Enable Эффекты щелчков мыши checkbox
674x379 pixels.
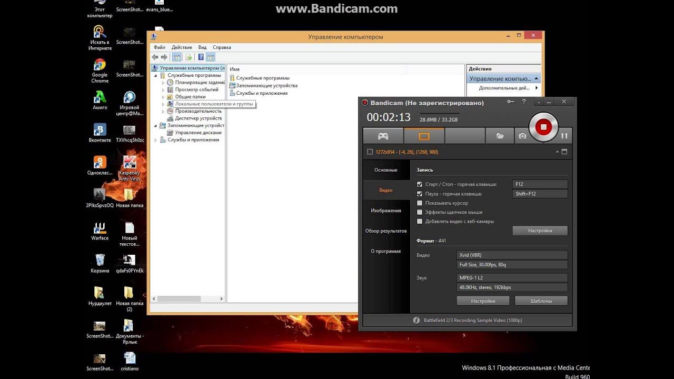420,212
